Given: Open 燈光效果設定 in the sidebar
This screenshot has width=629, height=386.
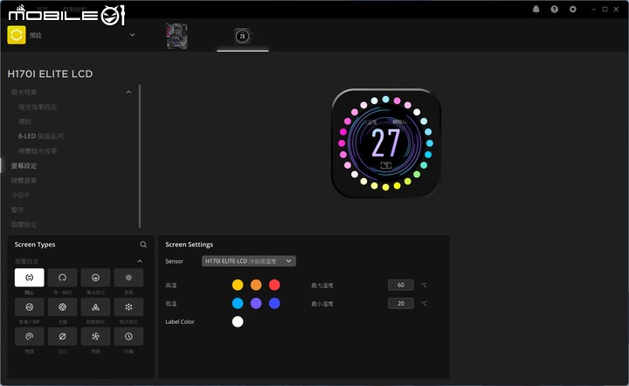Looking at the screenshot, I should pos(38,107).
